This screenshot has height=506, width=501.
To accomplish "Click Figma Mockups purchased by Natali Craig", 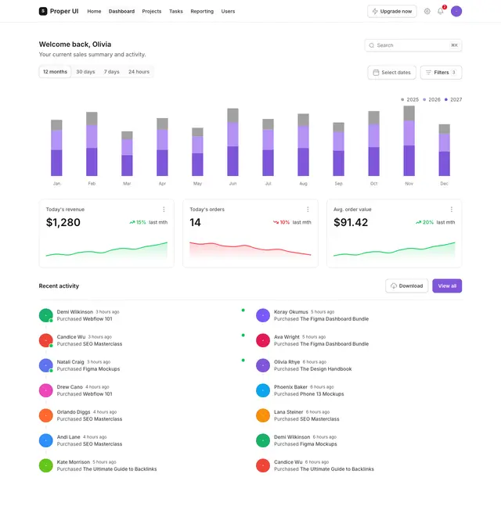I will coord(101,369).
